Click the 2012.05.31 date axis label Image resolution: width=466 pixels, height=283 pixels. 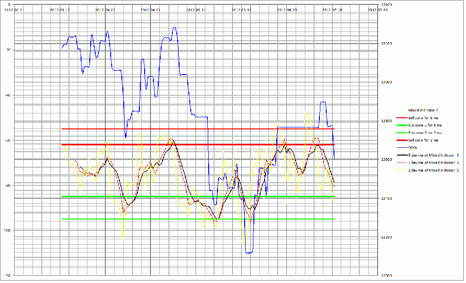[241, 9]
